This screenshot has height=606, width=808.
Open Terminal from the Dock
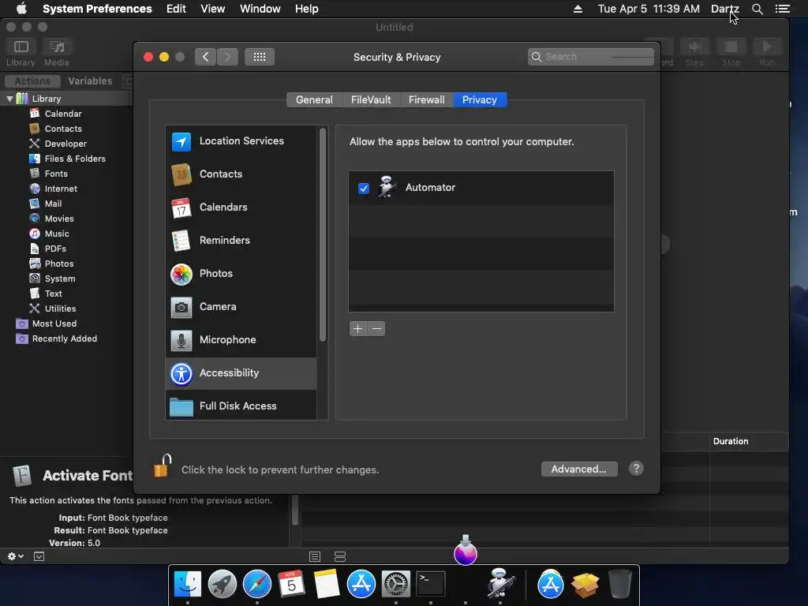coord(430,585)
